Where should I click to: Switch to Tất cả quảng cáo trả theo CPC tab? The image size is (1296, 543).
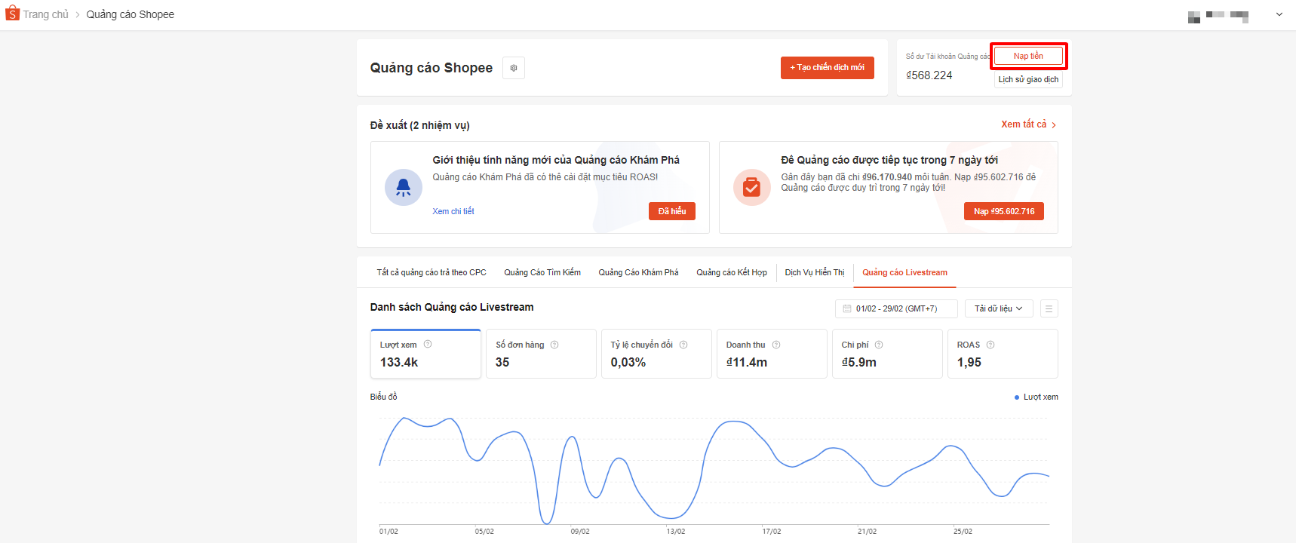[x=431, y=272]
